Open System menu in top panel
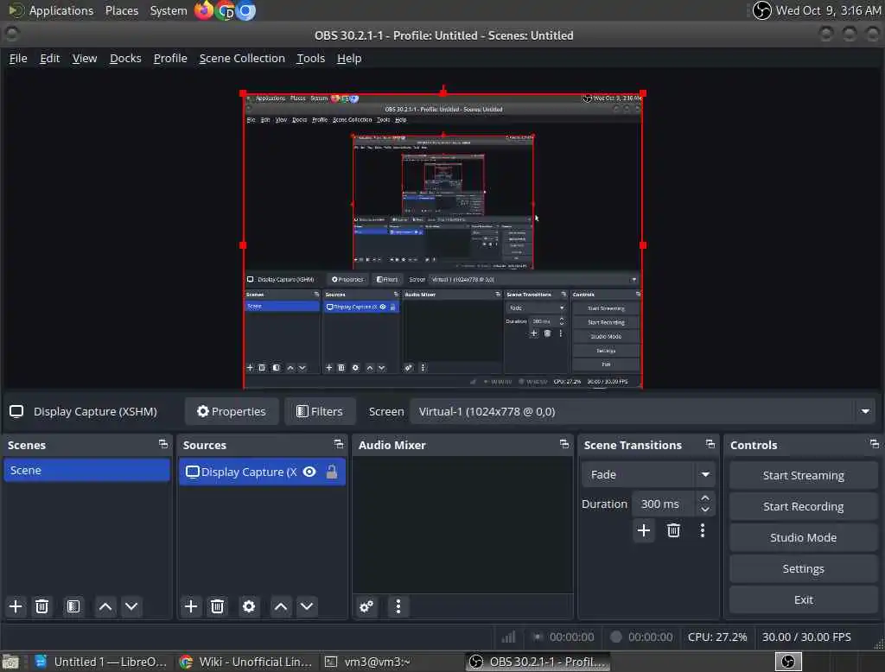Viewport: 885px width, 672px height. click(169, 10)
